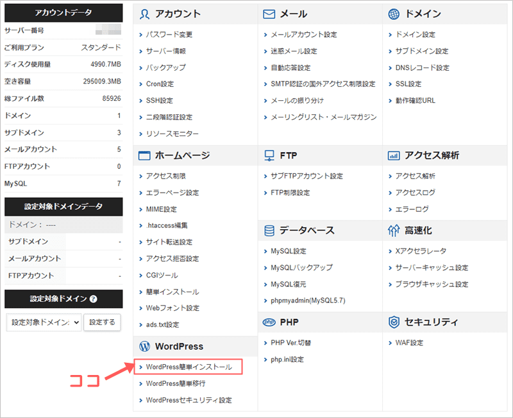Click the Account section person icon
Viewport: 513px width, 418px height.
(x=144, y=13)
